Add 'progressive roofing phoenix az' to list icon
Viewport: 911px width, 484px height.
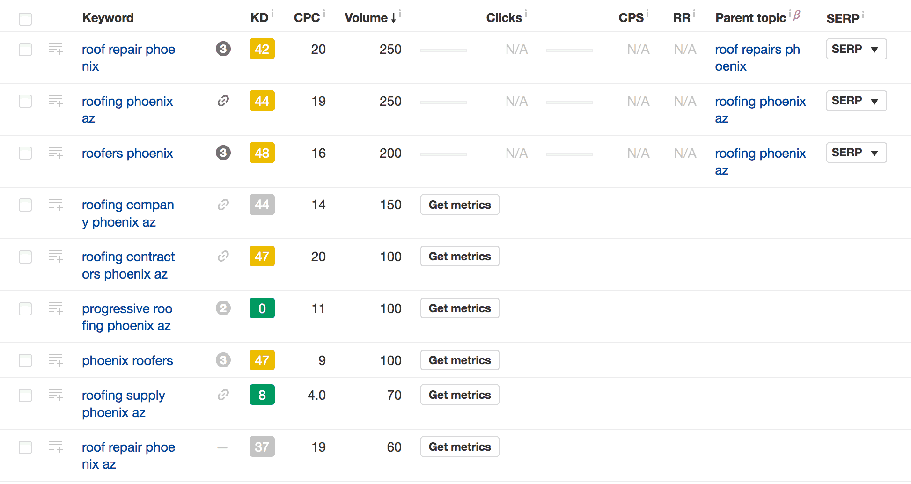pyautogui.click(x=56, y=308)
